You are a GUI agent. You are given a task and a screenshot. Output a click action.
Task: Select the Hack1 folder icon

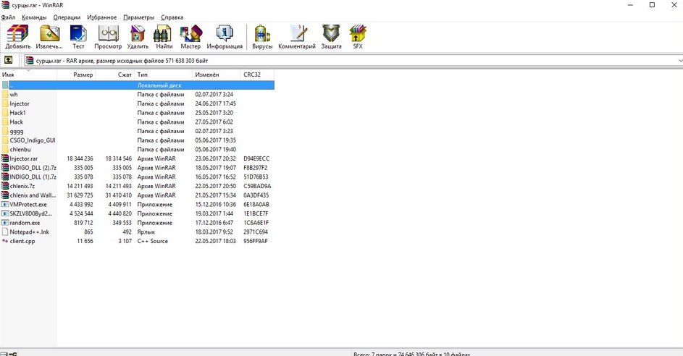5,113
